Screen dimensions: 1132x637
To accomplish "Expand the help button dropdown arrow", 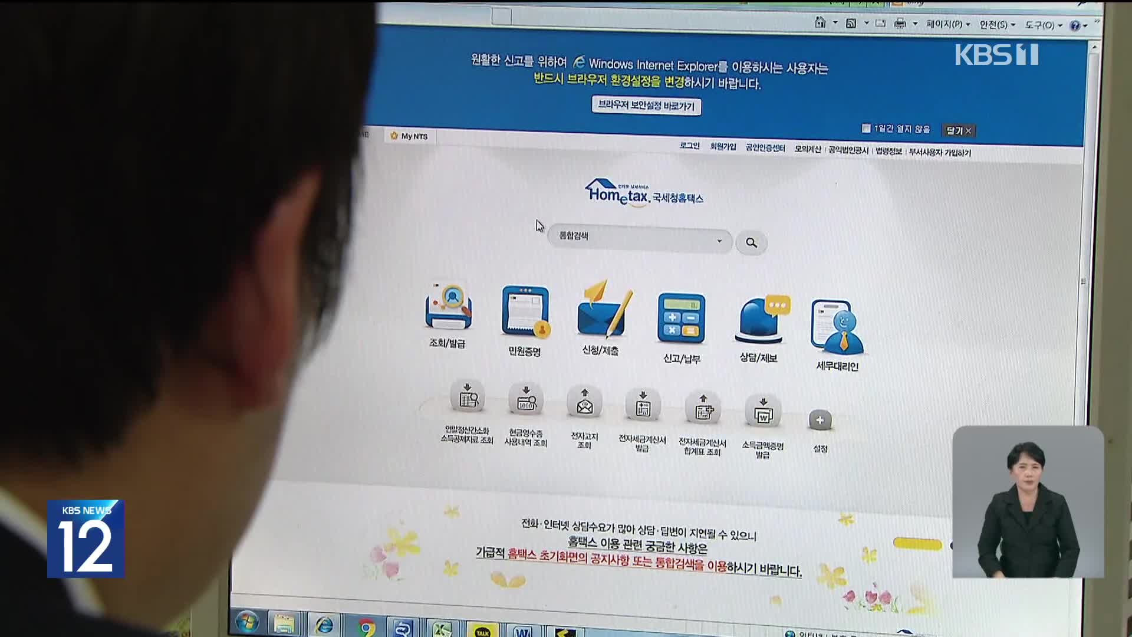I will click(x=1085, y=26).
